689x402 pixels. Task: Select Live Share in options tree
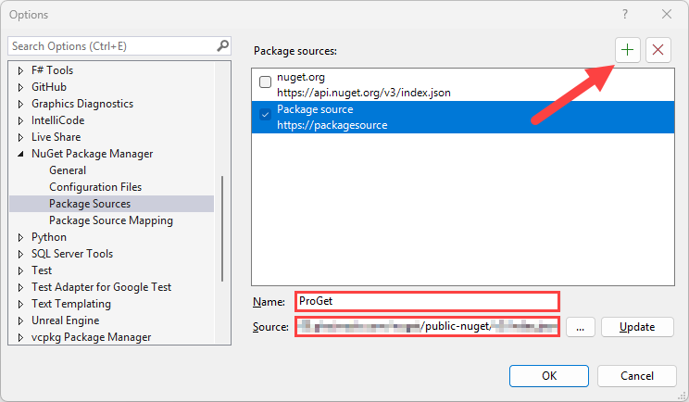point(56,137)
